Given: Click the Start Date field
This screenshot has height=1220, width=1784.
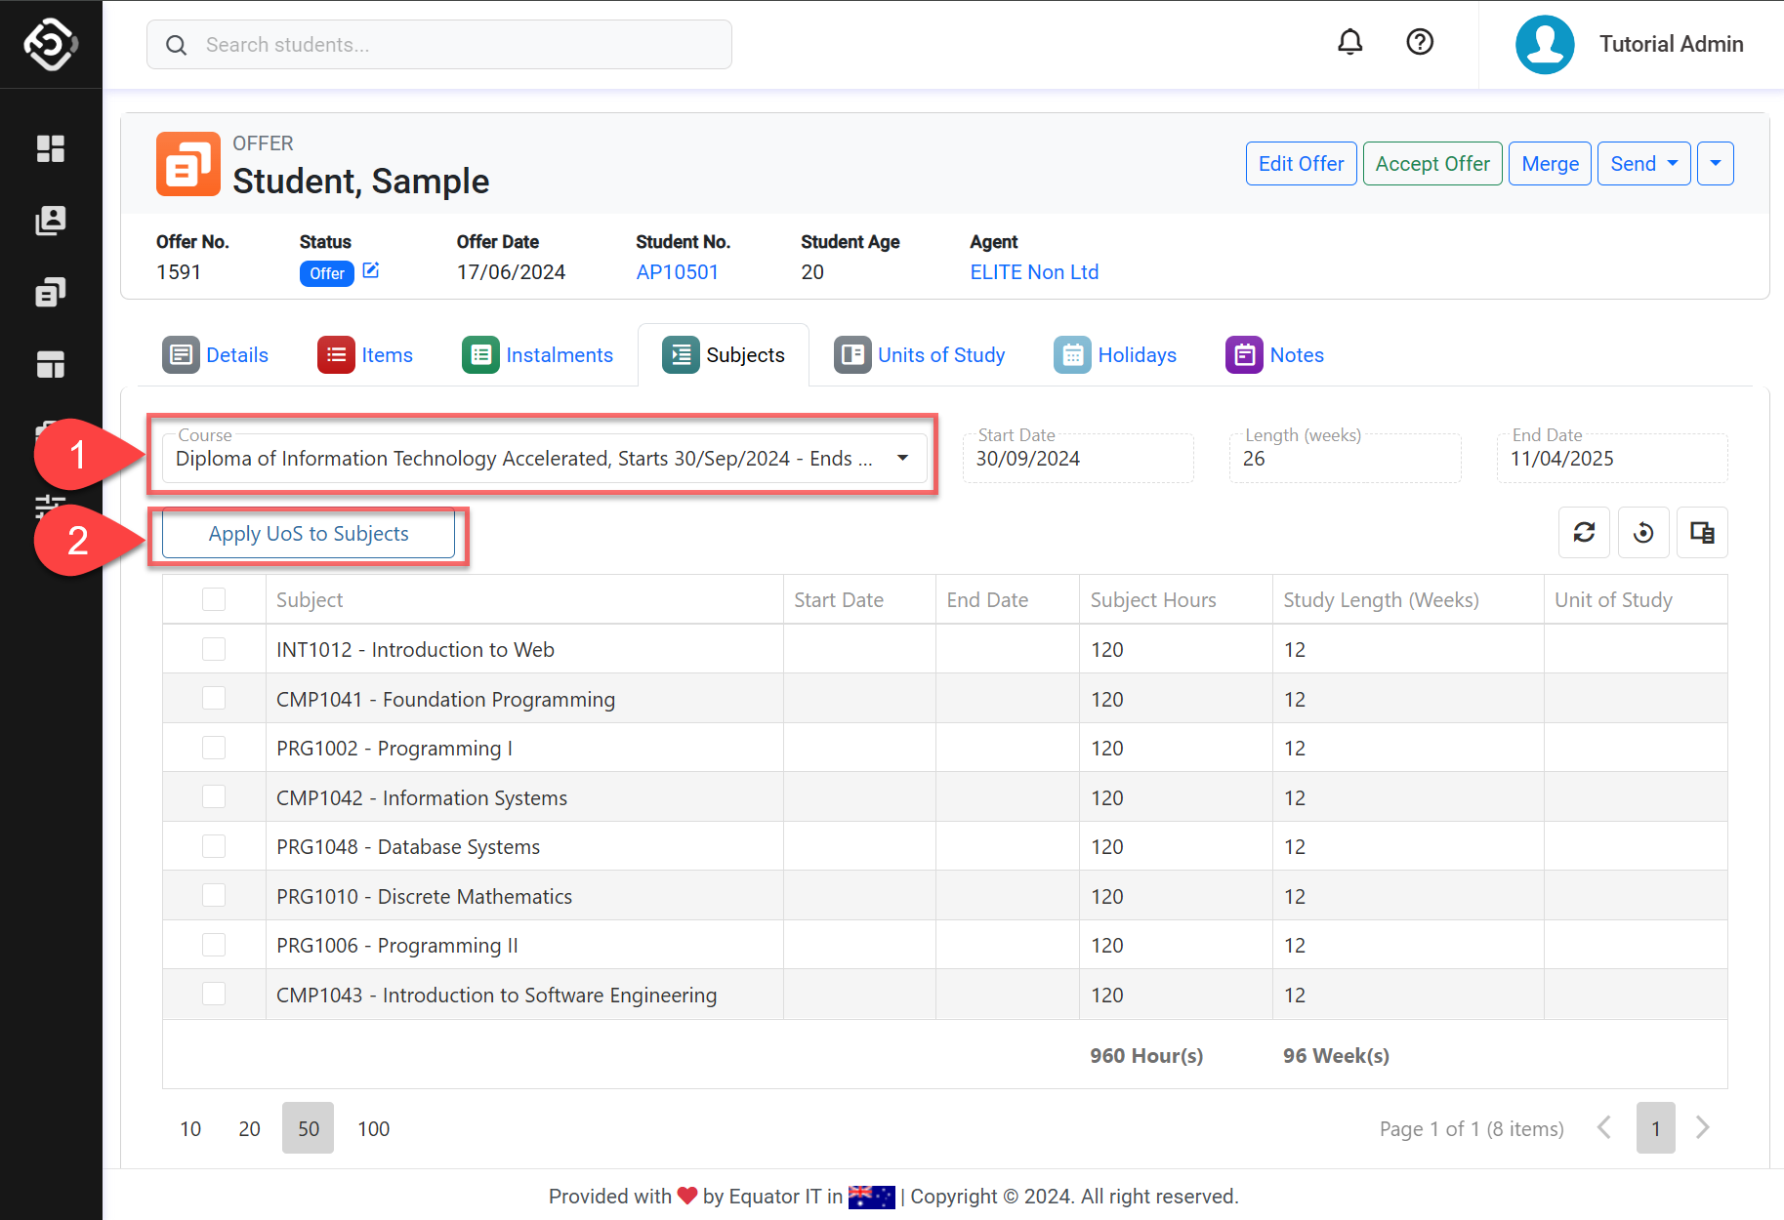Looking at the screenshot, I should point(1078,457).
